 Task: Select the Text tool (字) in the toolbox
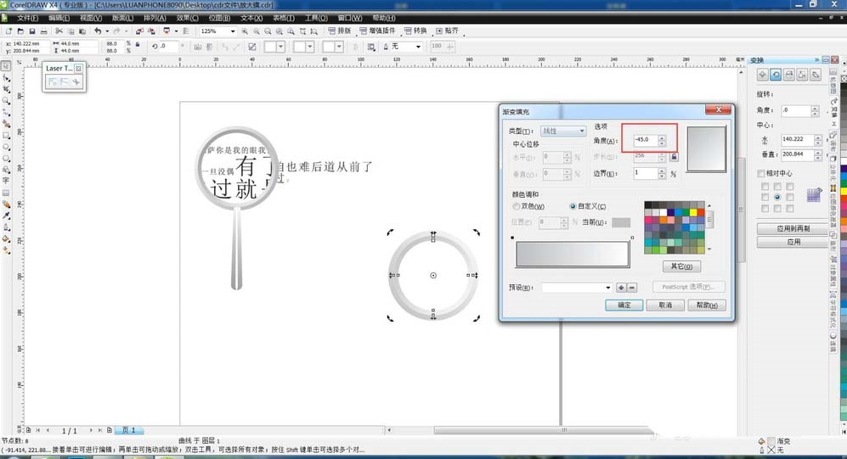pos(7,181)
